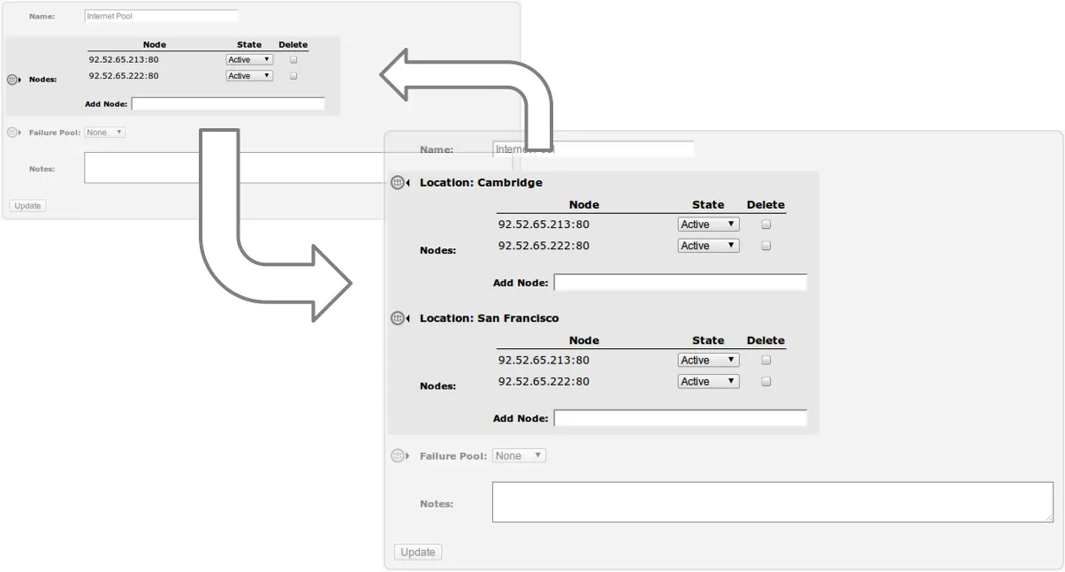
Task: Open State dropdown for San Francisco node 92.52.65.213:80
Action: [708, 360]
